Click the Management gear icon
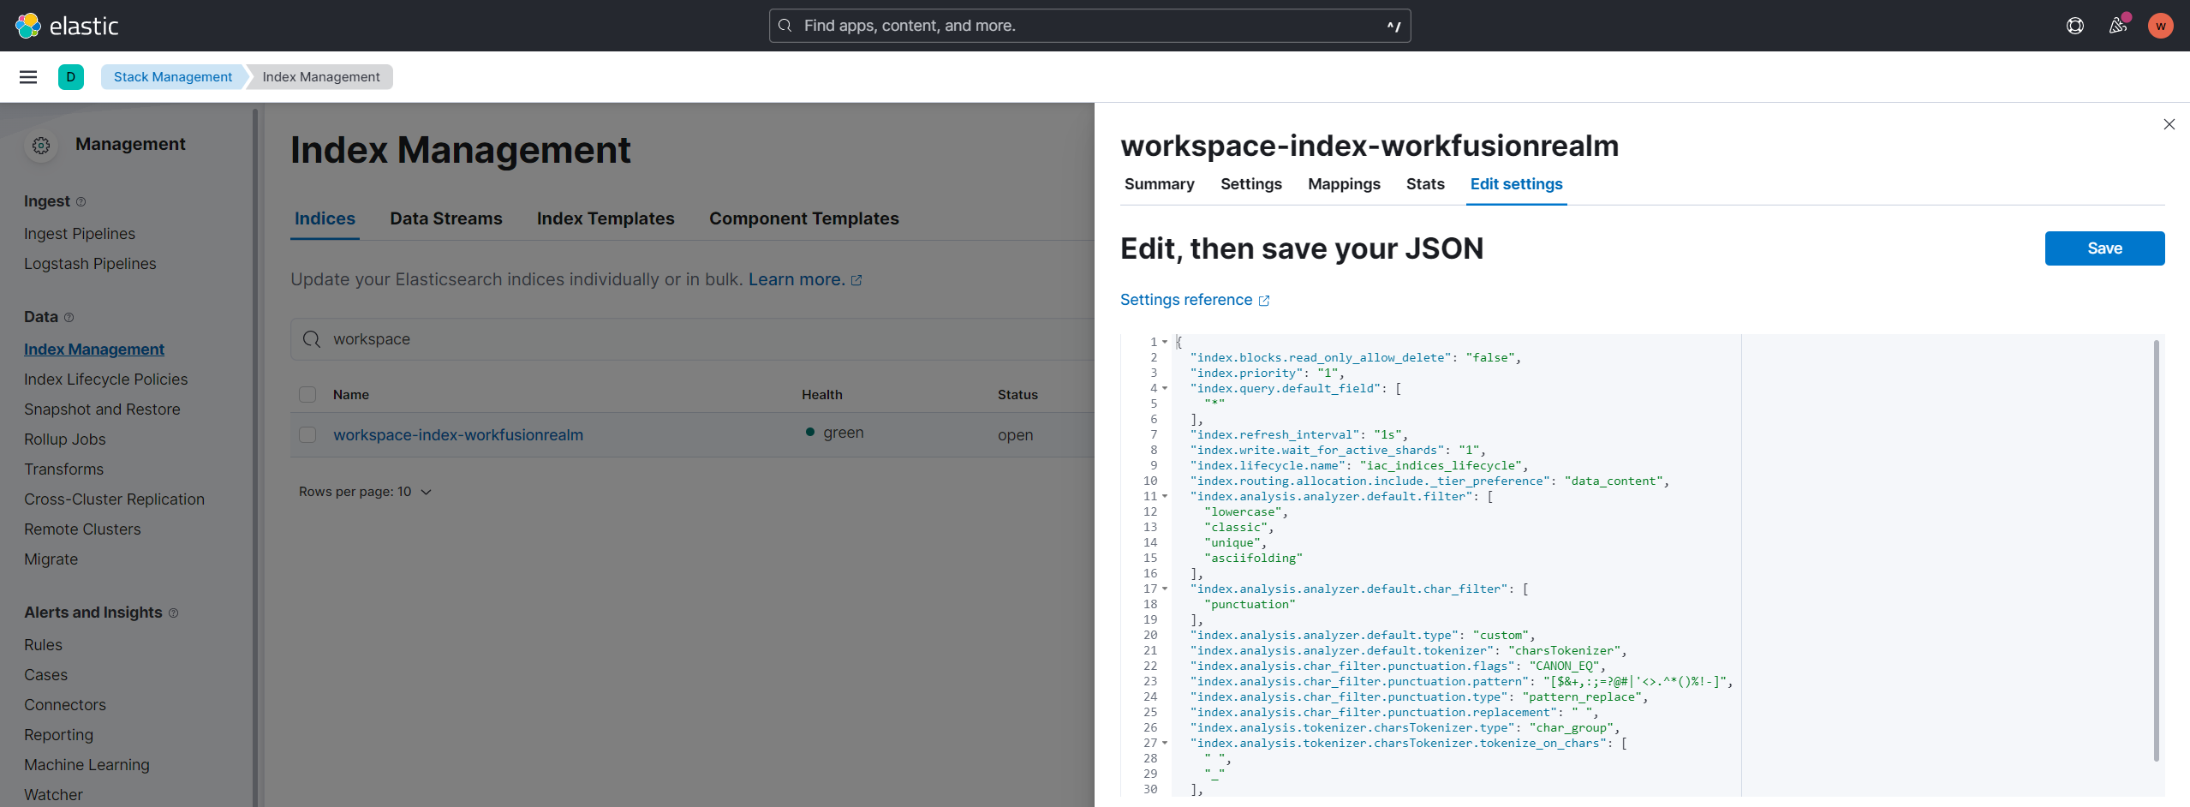Image resolution: width=2190 pixels, height=807 pixels. click(x=41, y=146)
